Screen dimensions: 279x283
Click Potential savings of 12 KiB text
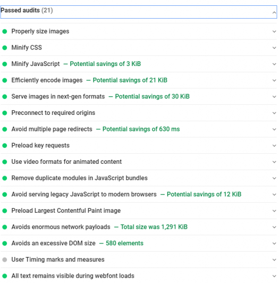click(204, 194)
